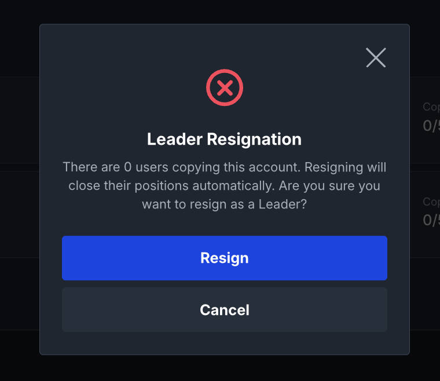The image size is (440, 381).
Task: Close the Leader Resignation dialog with the X
Action: 376,57
